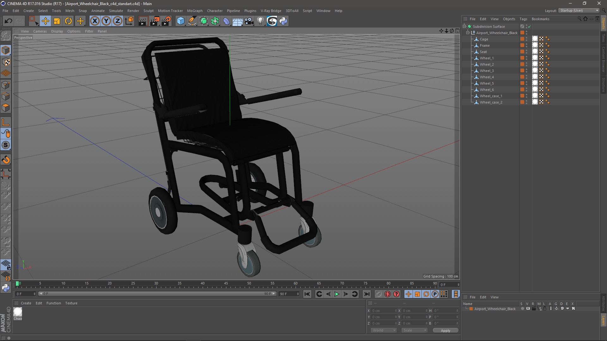
Task: Select the Cage object
Action: coord(484,39)
